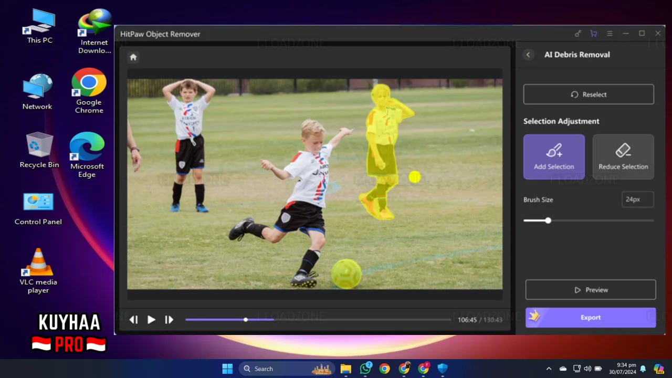Open Network desktop icon
The image size is (672, 378).
click(37, 92)
